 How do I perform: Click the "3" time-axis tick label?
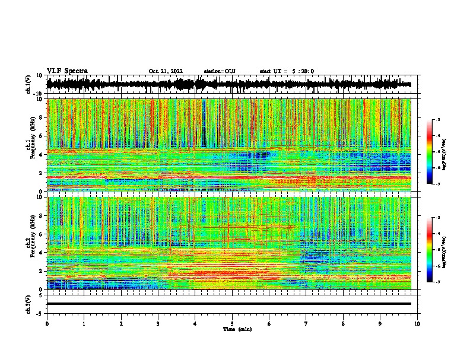click(x=158, y=324)
